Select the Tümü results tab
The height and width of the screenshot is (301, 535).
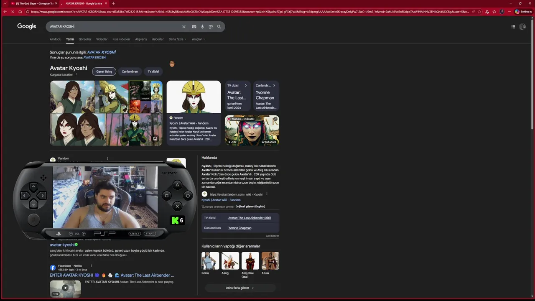coord(70,39)
